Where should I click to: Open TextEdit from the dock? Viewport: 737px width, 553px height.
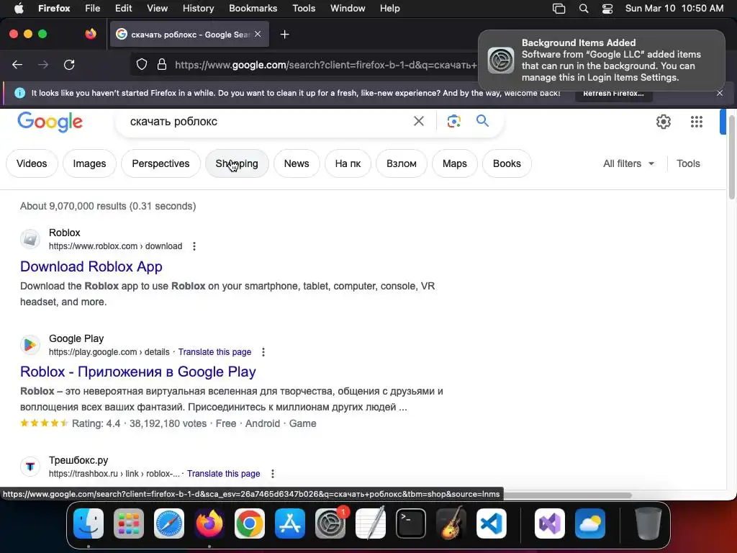click(371, 523)
